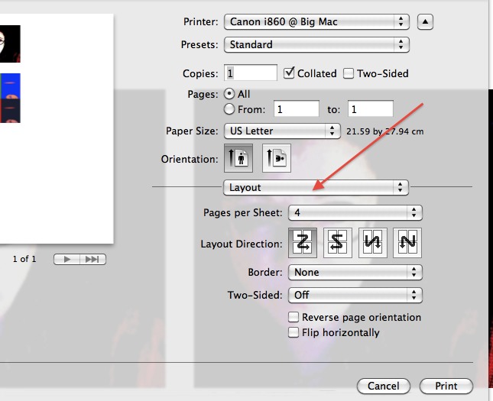493x401 pixels.
Task: Click the 'to' page number field
Action: click(x=371, y=108)
